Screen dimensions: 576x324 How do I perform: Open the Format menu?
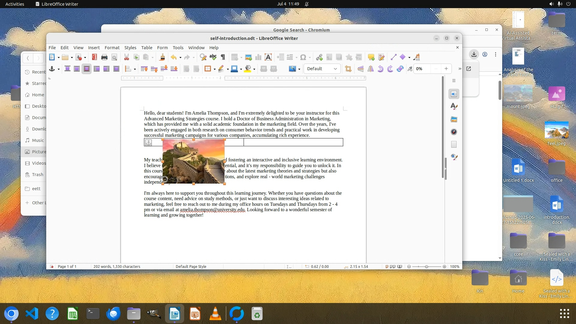pyautogui.click(x=112, y=47)
